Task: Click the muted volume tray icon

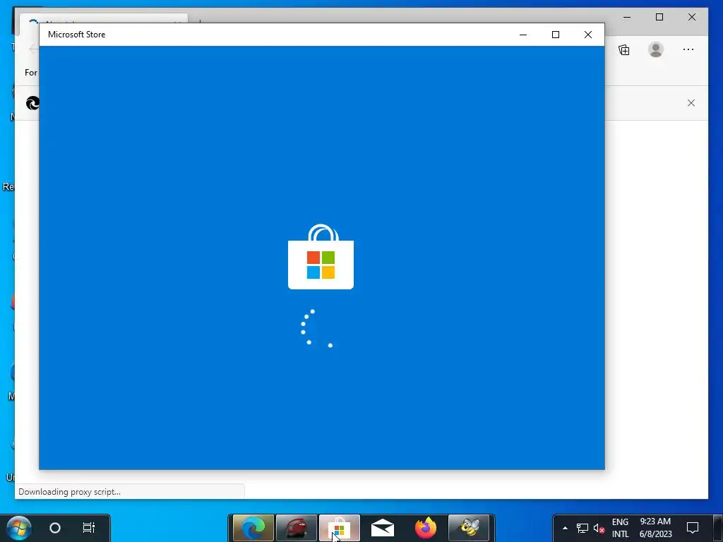Action: point(599,528)
